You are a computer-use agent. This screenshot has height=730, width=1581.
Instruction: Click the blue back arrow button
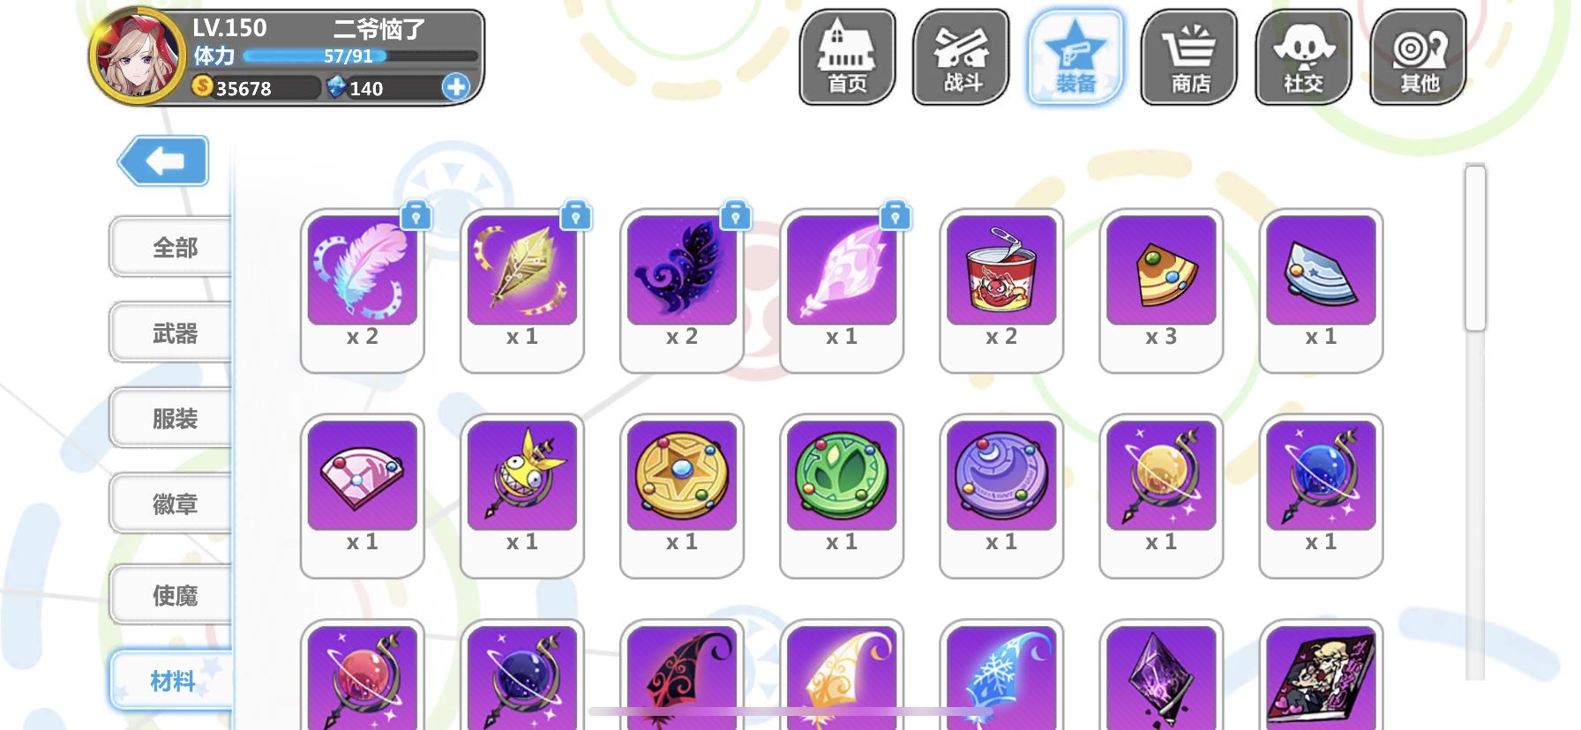pos(163,160)
